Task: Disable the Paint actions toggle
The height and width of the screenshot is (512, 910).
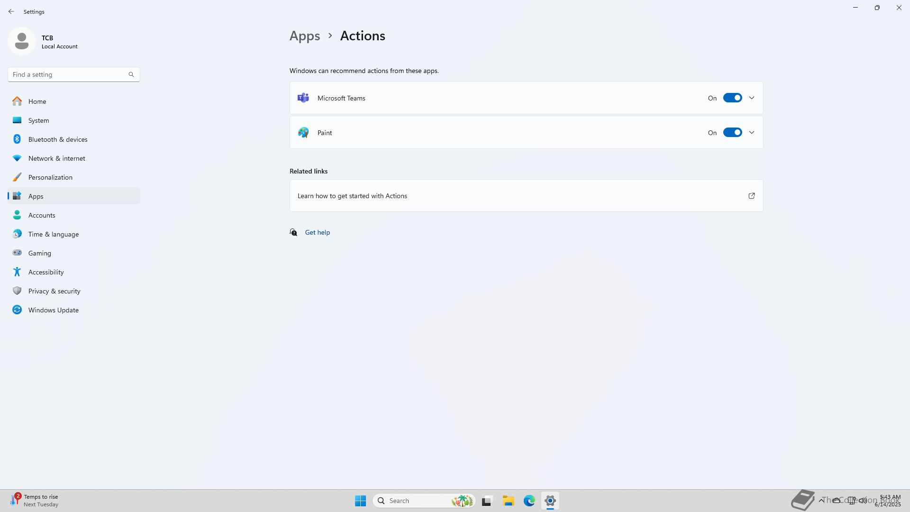Action: coord(732,133)
